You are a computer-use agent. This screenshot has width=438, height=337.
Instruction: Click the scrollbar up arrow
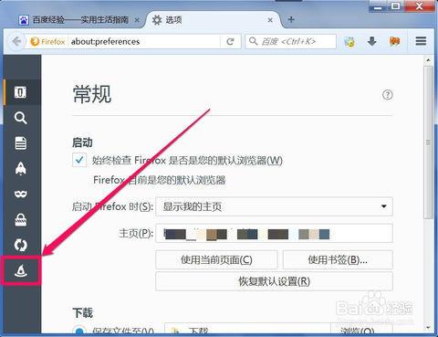(429, 60)
